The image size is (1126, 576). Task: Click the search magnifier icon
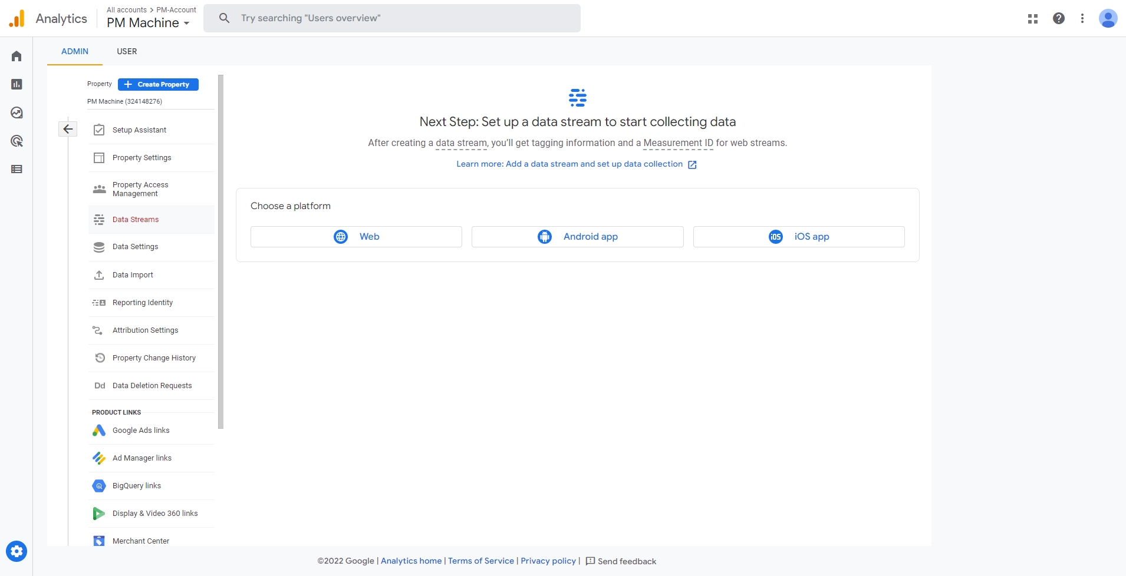click(x=224, y=18)
